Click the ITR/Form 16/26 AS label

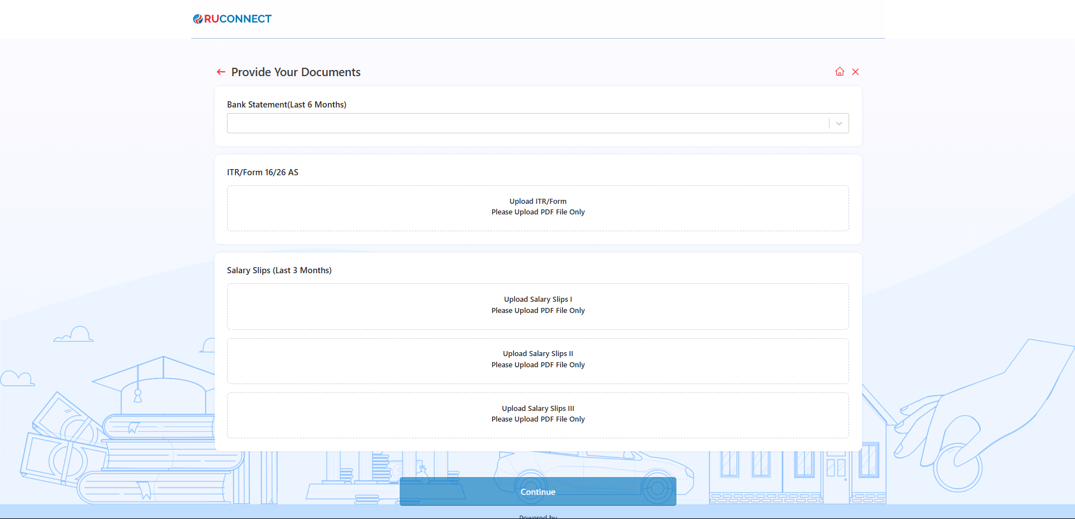click(x=262, y=172)
